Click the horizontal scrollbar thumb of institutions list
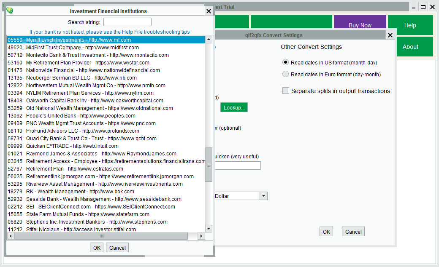 coord(101,236)
